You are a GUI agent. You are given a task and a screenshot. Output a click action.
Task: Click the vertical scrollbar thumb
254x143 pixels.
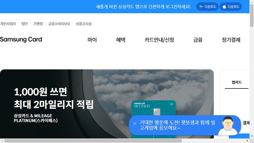(x=252, y=16)
